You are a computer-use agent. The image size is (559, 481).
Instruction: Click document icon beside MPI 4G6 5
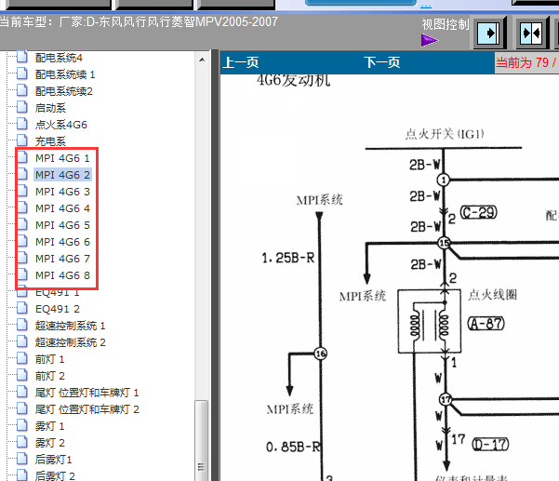click(x=22, y=224)
